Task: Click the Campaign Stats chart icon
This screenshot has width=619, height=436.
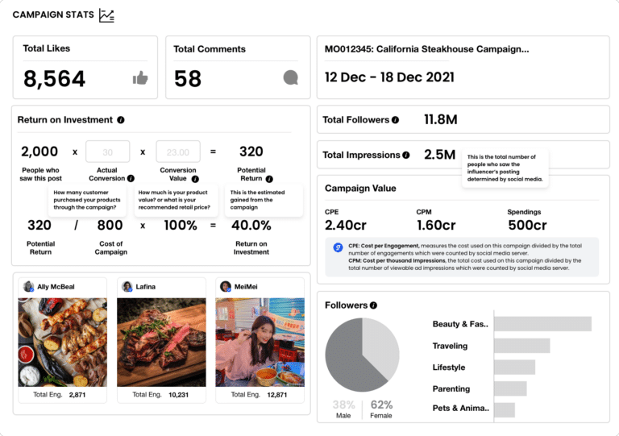Action: (x=106, y=15)
